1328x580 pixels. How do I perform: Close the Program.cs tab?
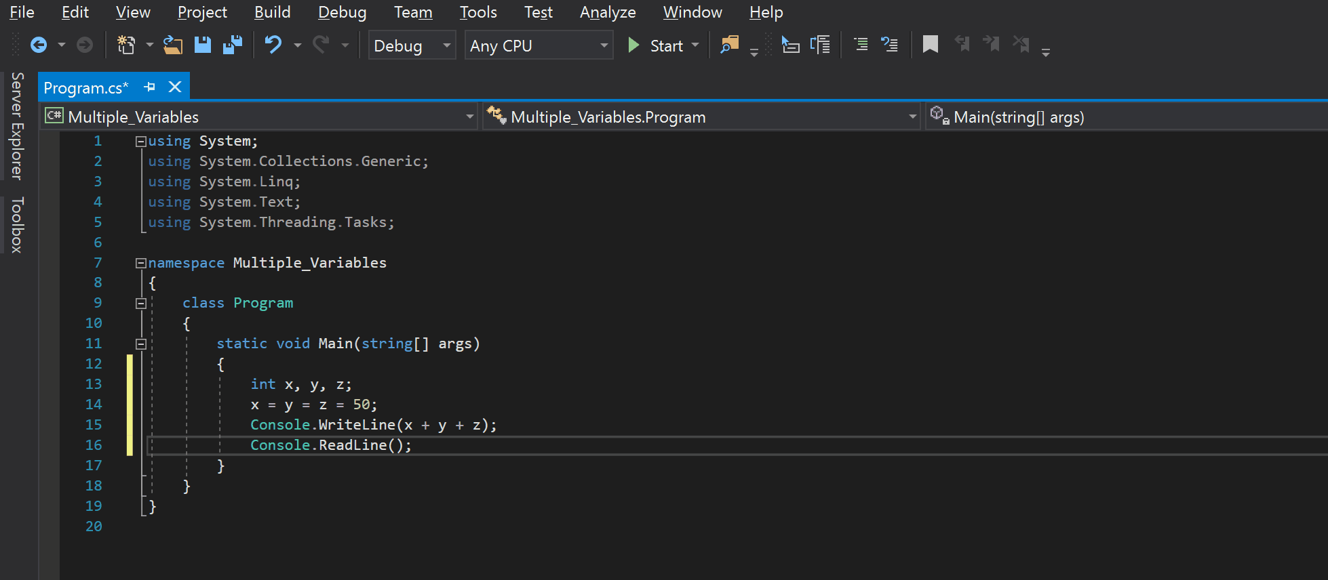pyautogui.click(x=175, y=87)
